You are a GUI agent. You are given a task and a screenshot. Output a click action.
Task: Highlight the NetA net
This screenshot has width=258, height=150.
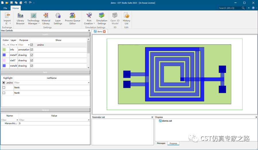pos(4,87)
